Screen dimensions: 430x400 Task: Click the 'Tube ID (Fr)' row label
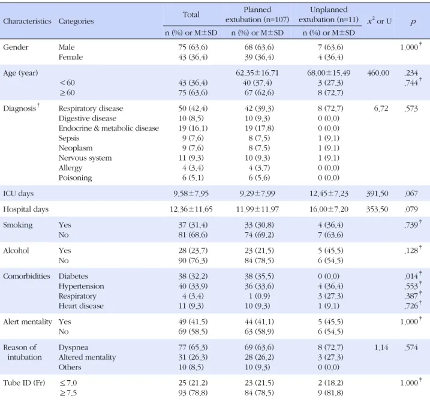coord(24,383)
